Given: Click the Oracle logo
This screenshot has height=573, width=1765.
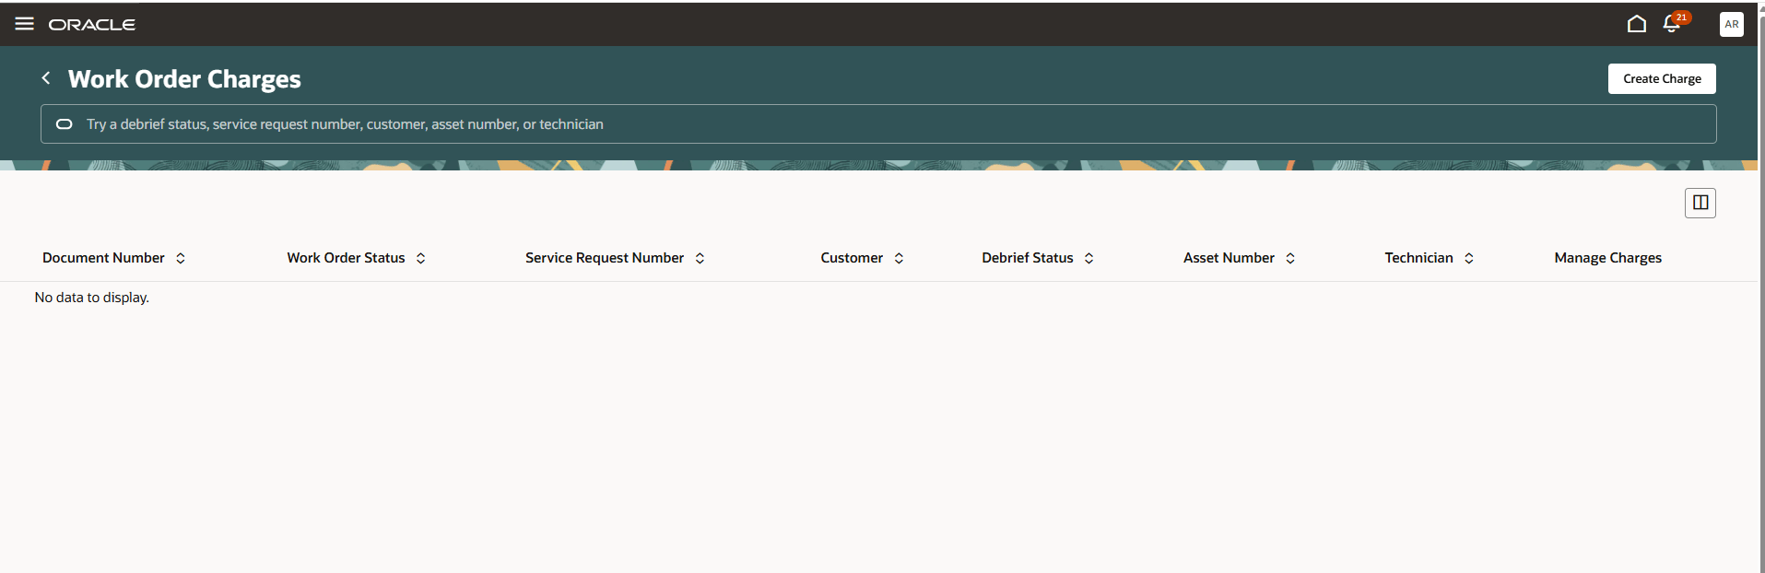Looking at the screenshot, I should (92, 25).
